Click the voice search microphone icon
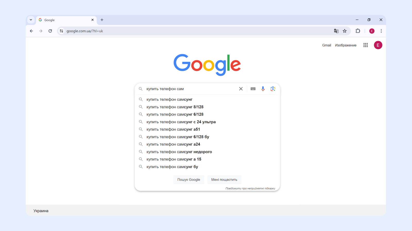412x231 pixels. [x=263, y=89]
